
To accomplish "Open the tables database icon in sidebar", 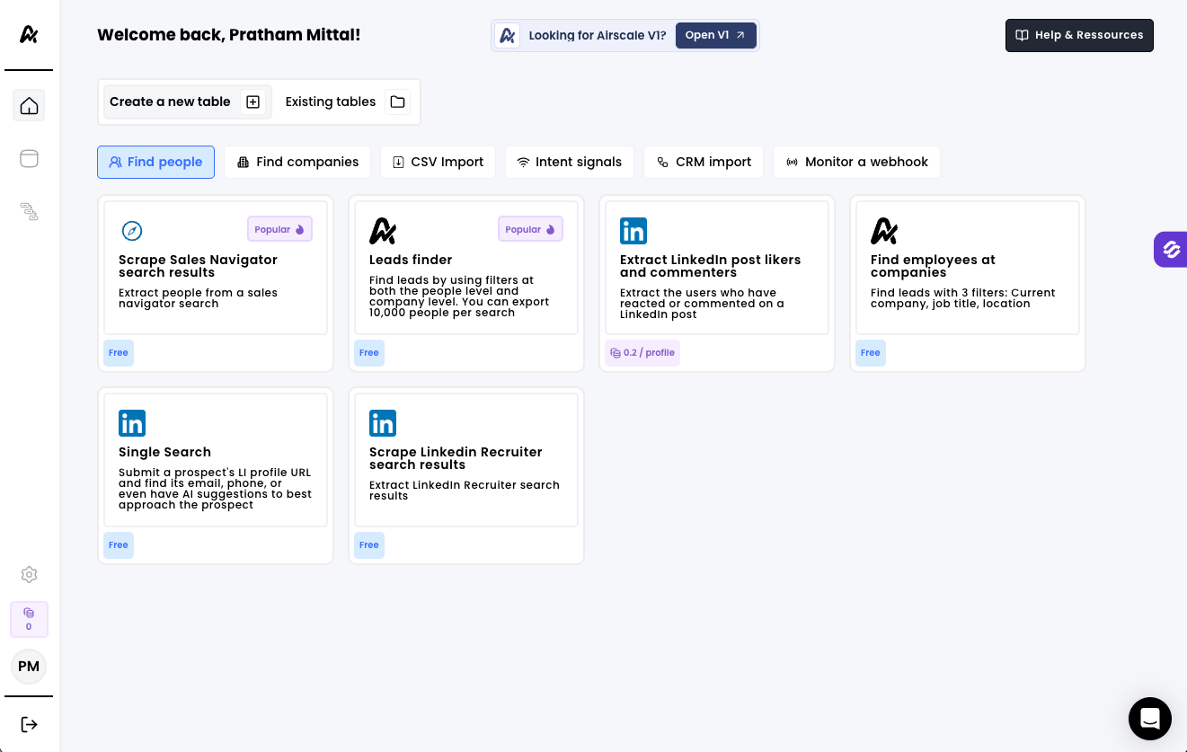I will pos(29,158).
